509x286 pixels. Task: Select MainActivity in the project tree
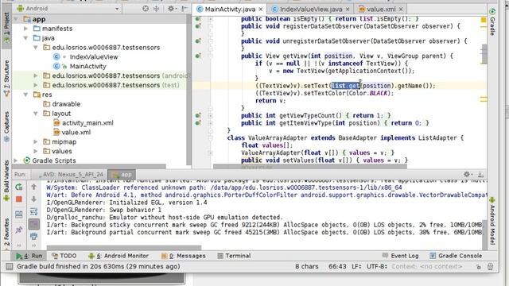pos(87,66)
